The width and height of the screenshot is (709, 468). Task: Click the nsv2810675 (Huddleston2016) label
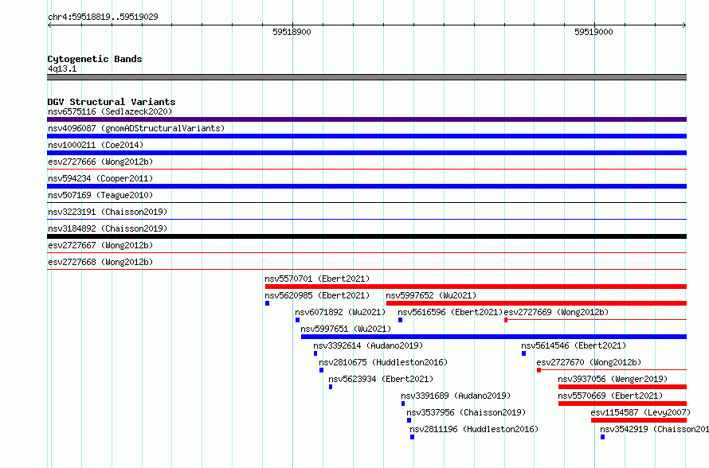coord(383,362)
